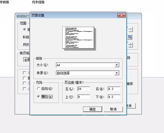
Task: Click the page preview thumbnail
Action: [x=78, y=38]
